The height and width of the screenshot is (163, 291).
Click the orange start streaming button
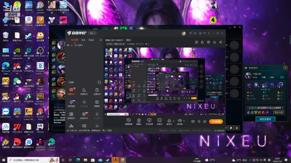point(216,121)
